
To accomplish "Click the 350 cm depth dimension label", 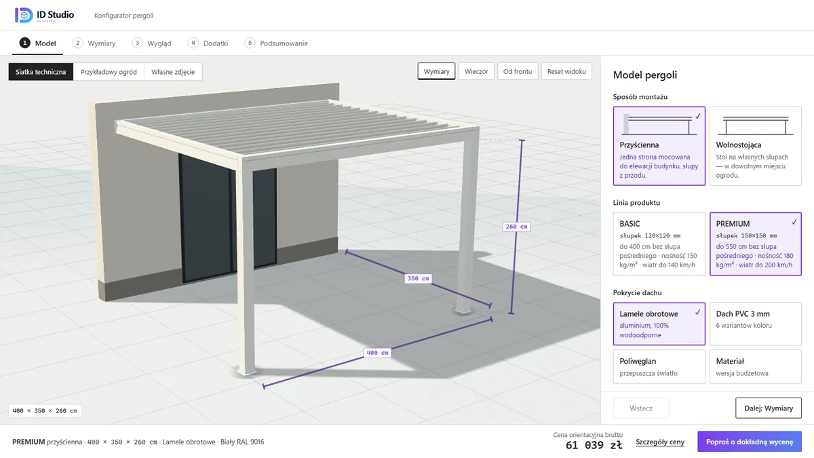I will pyautogui.click(x=418, y=278).
